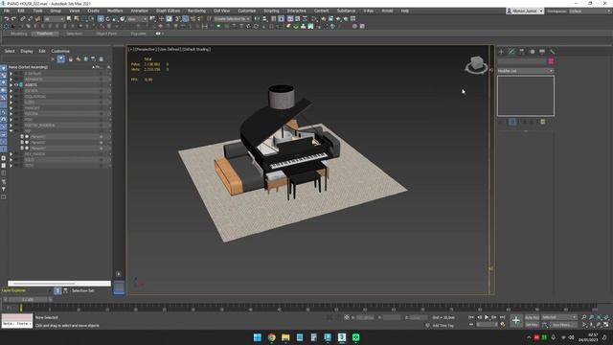Open the V-Ray menu
Image resolution: width=613 pixels, height=345 pixels.
[368, 11]
